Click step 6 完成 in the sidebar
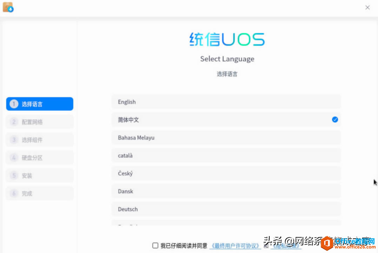Screen dimensions: 378x253 point(40,193)
